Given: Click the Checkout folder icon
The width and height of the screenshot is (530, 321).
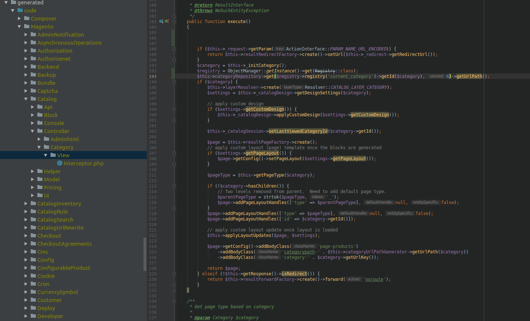Looking at the screenshot, I should (x=33, y=235).
